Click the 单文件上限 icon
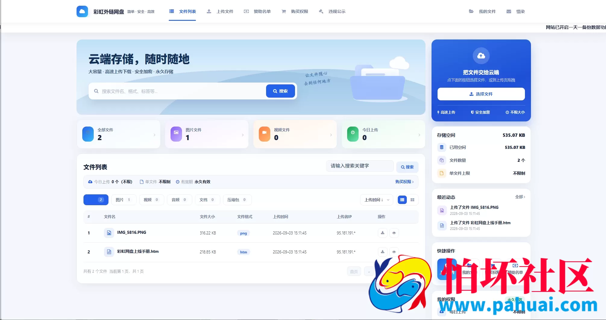Image resolution: width=606 pixels, height=320 pixels. pos(441,173)
